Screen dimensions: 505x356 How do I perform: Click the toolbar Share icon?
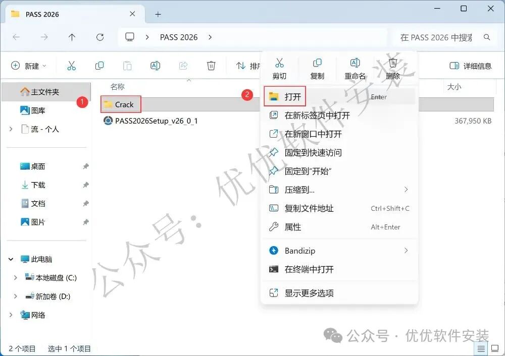click(183, 66)
